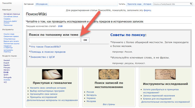Viewport: 195px width, 108px height.
Task: Switch to the Обсуждение tab
Action: 41,4
